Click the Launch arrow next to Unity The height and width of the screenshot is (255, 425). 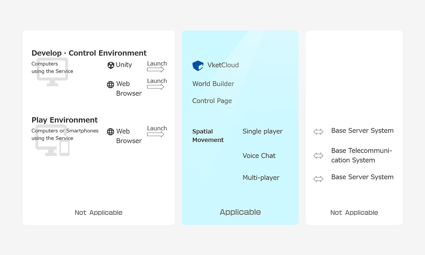point(156,69)
